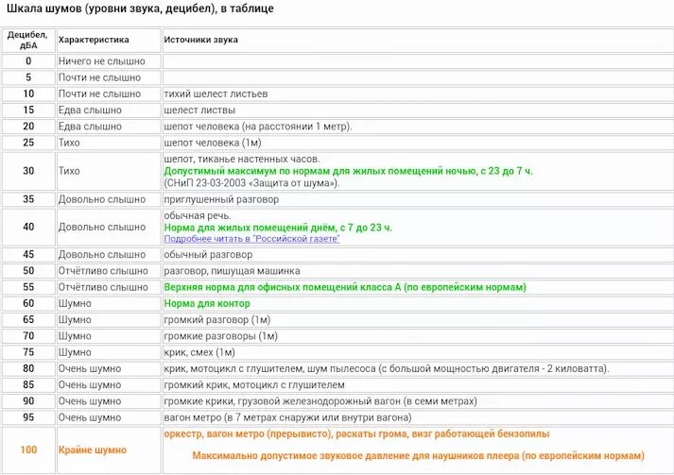Click the 'Децибел, дБА' column header
The image size is (674, 475).
pos(28,40)
